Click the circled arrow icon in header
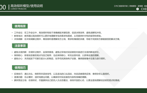Viewport: 147px width, 93px height. [x=137, y=9]
